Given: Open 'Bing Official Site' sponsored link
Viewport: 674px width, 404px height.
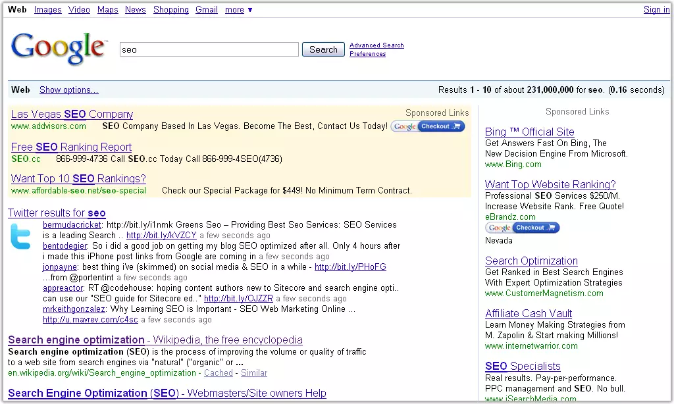Looking at the screenshot, I should click(x=529, y=132).
